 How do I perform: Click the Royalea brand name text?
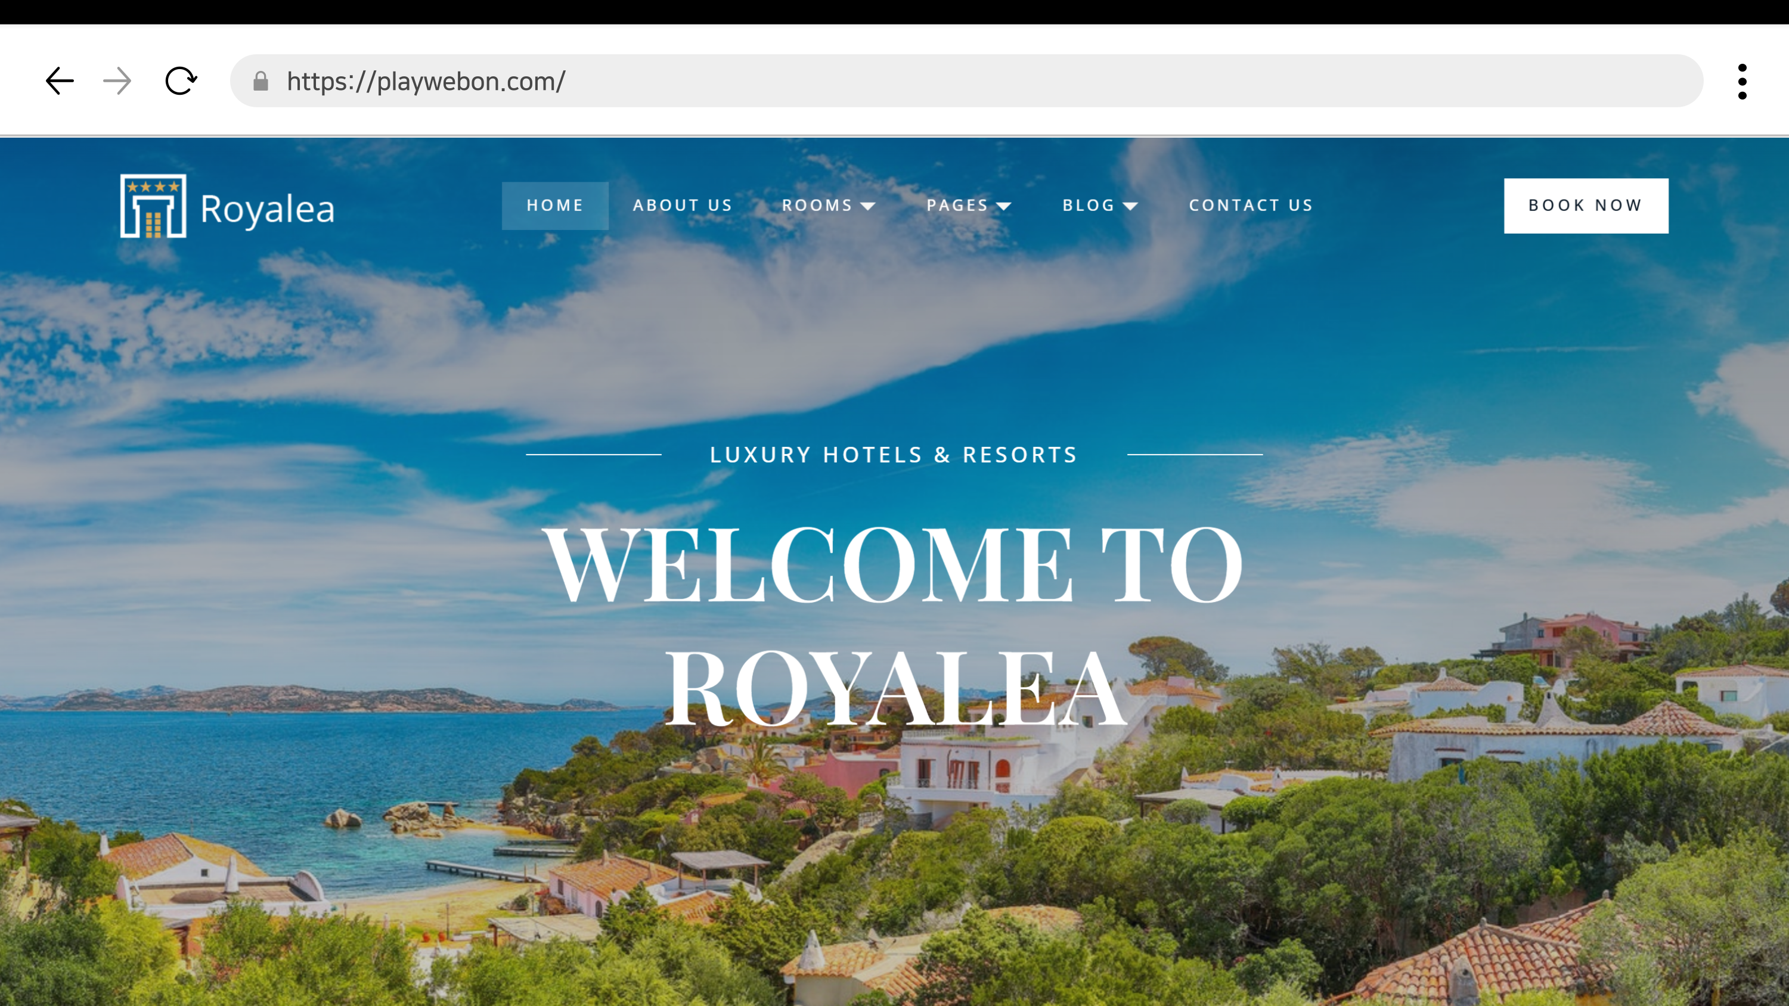click(x=268, y=209)
